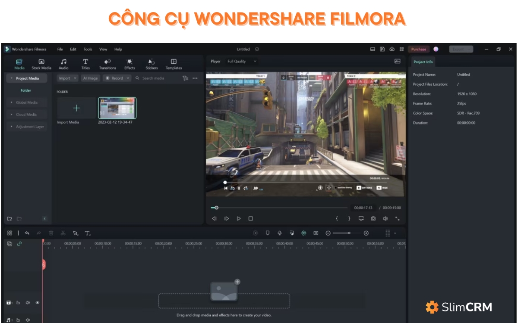Select the Folder item under Project Media
This screenshot has width=518, height=323.
tap(26, 90)
